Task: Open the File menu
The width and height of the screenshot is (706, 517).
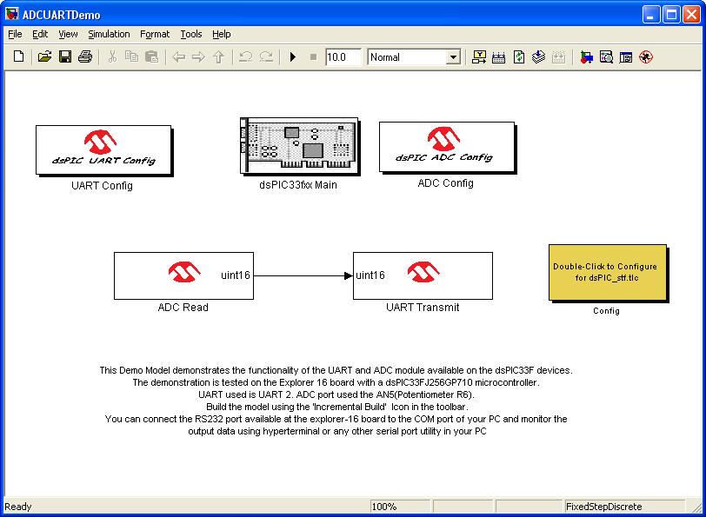Action: pyautogui.click(x=15, y=34)
